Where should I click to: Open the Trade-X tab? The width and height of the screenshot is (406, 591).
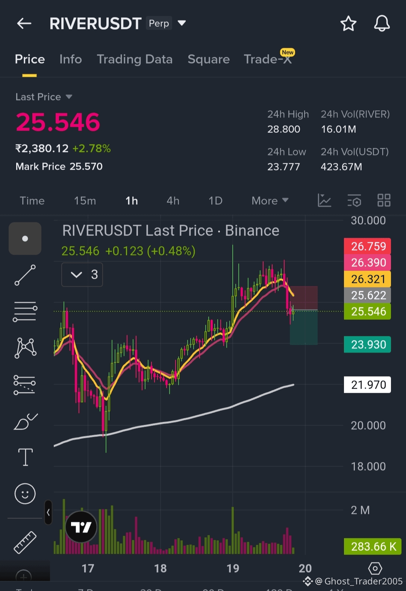pyautogui.click(x=268, y=59)
